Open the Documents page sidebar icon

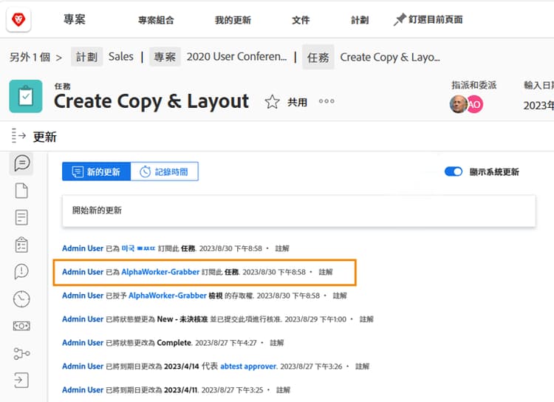coord(21,191)
